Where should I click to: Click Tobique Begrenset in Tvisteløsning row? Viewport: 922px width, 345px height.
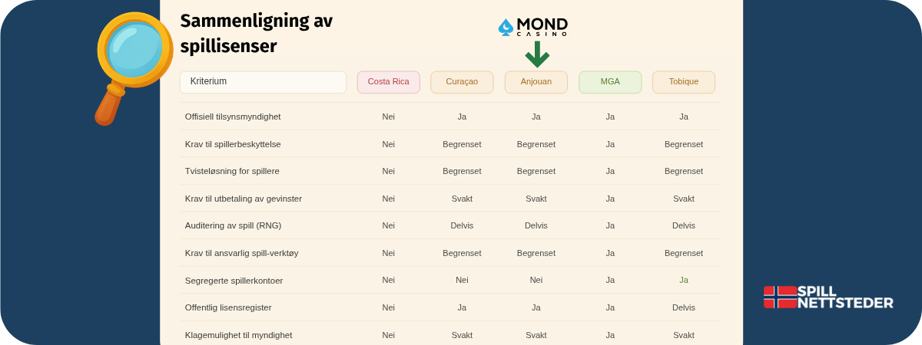click(x=684, y=171)
